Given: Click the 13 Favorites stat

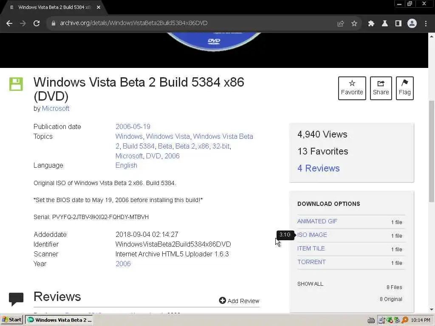Looking at the screenshot, I should [x=323, y=152].
